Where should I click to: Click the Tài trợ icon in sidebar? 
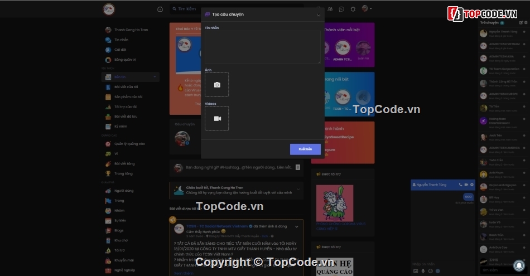[108, 250]
